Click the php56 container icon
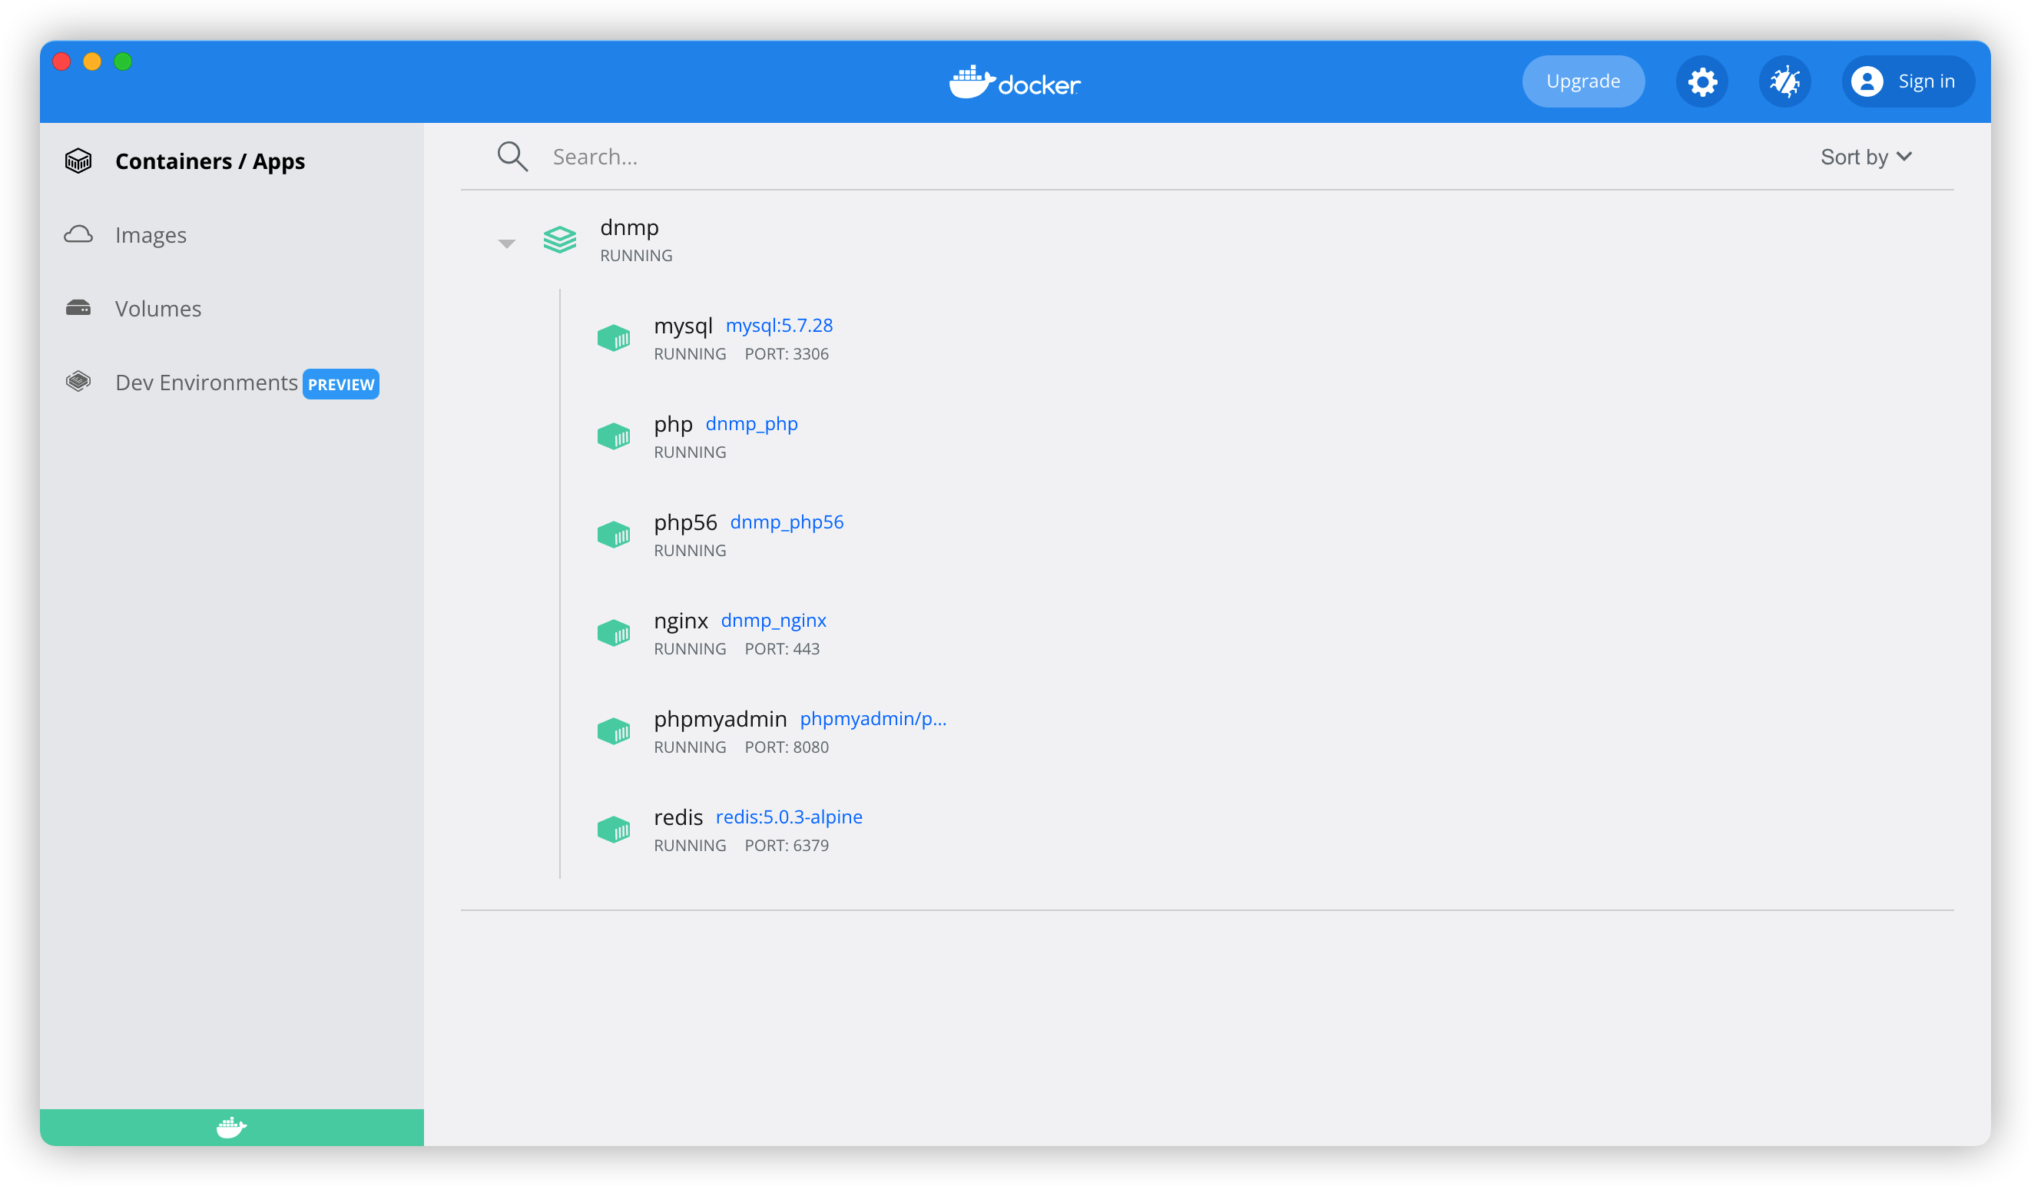Image resolution: width=2031 pixels, height=1186 pixels. pos(614,535)
